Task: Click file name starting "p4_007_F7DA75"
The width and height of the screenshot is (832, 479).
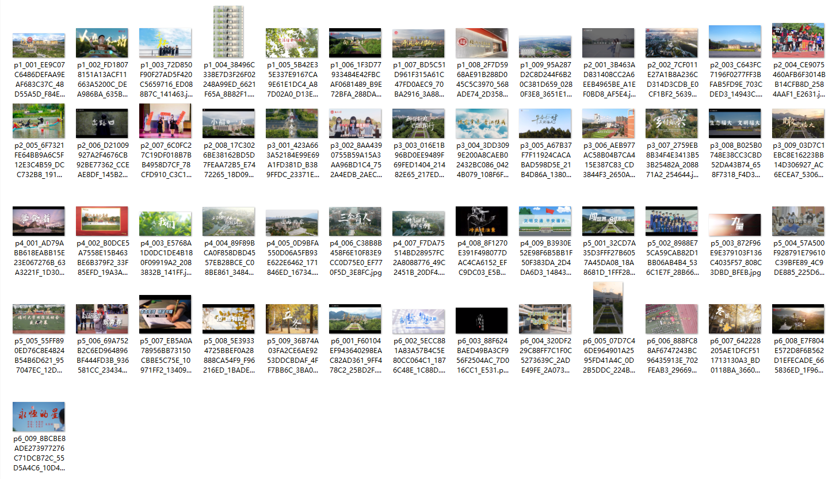Action: point(418,258)
